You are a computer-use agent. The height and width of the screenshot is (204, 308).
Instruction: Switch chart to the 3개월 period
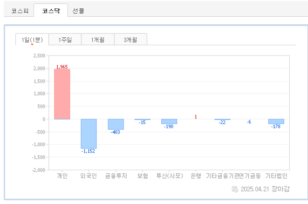pos(130,40)
